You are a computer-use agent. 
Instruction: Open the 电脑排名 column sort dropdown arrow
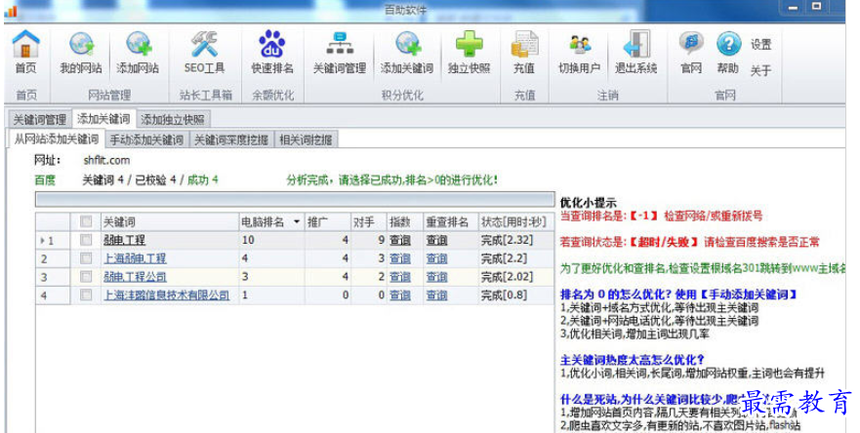point(297,221)
